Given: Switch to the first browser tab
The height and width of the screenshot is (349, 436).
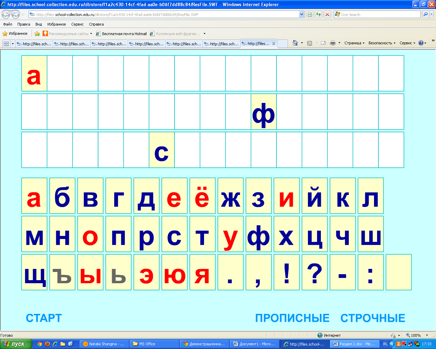Looking at the screenshot, I should point(34,44).
